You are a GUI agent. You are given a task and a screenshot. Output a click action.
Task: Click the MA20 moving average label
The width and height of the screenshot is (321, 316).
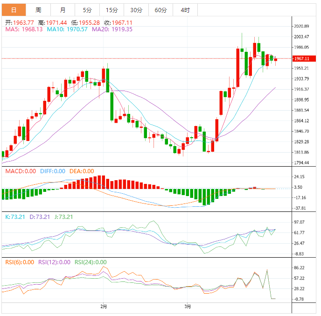point(112,29)
